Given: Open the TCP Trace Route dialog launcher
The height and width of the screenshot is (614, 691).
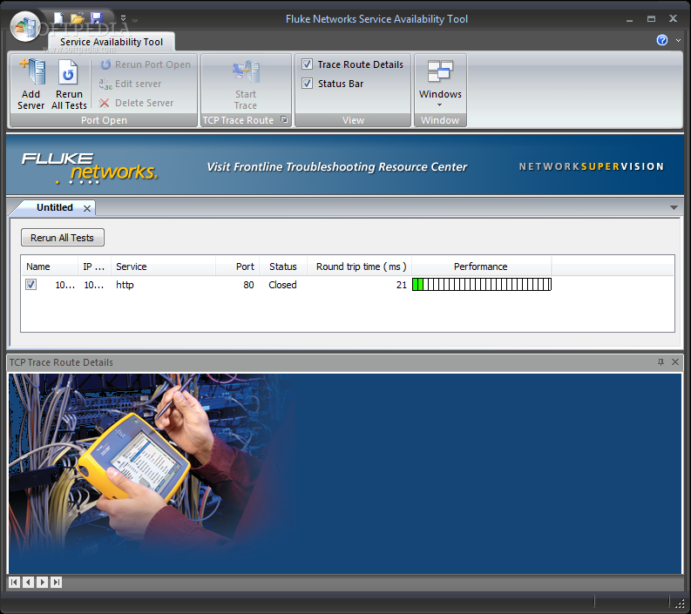Looking at the screenshot, I should [x=284, y=120].
